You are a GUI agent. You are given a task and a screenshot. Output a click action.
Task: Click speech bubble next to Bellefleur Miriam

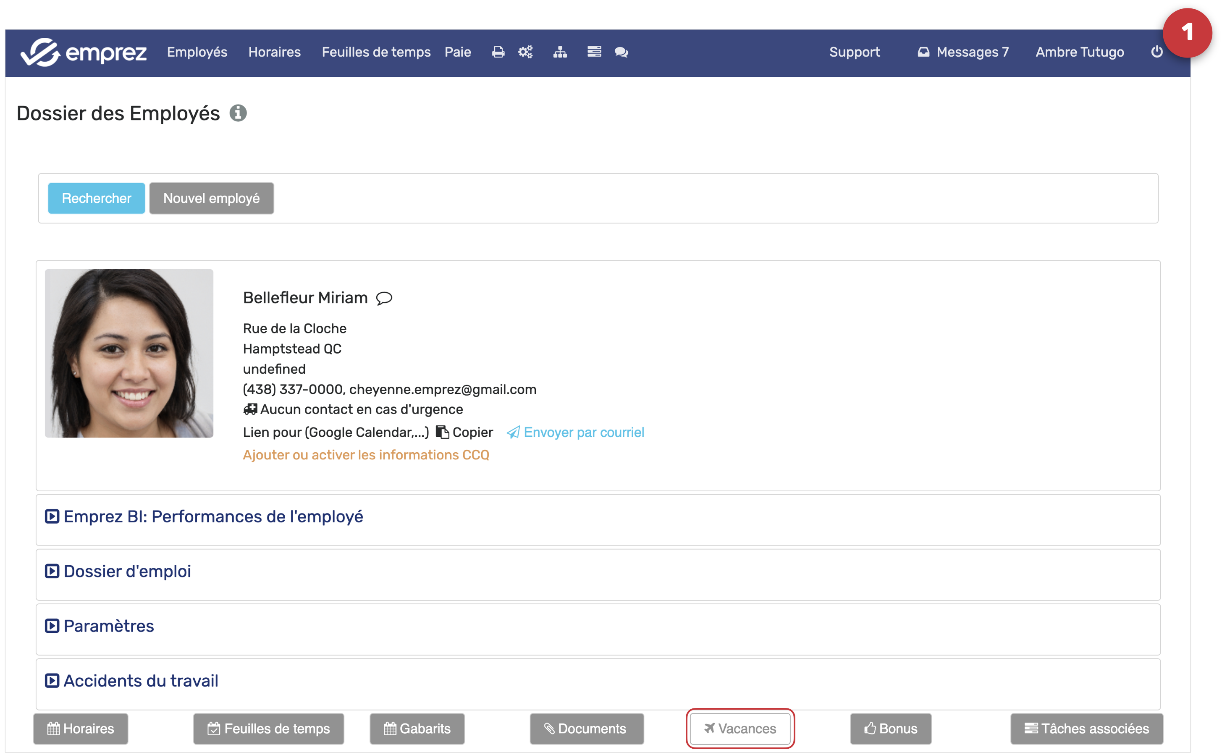click(384, 298)
